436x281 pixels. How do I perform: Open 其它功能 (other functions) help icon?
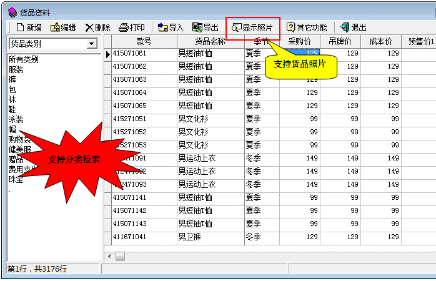pyautogui.click(x=290, y=27)
